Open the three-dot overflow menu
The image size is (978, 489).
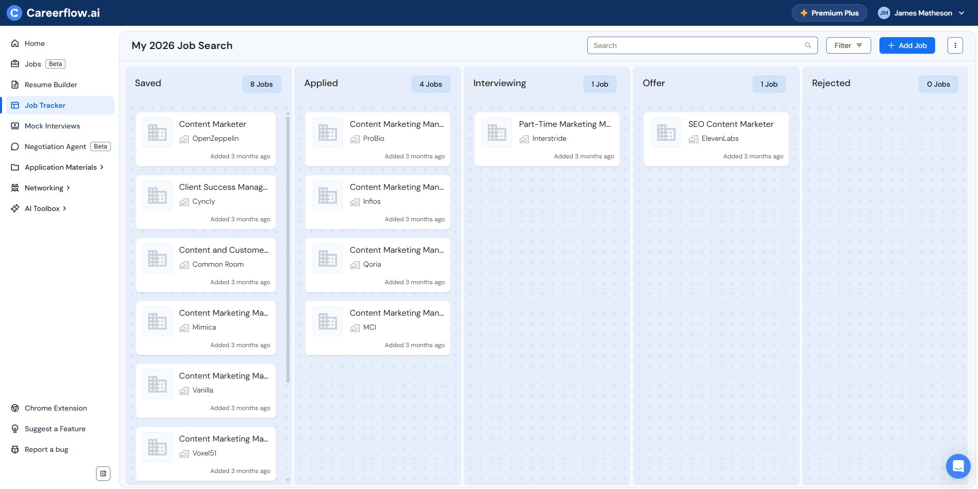955,45
